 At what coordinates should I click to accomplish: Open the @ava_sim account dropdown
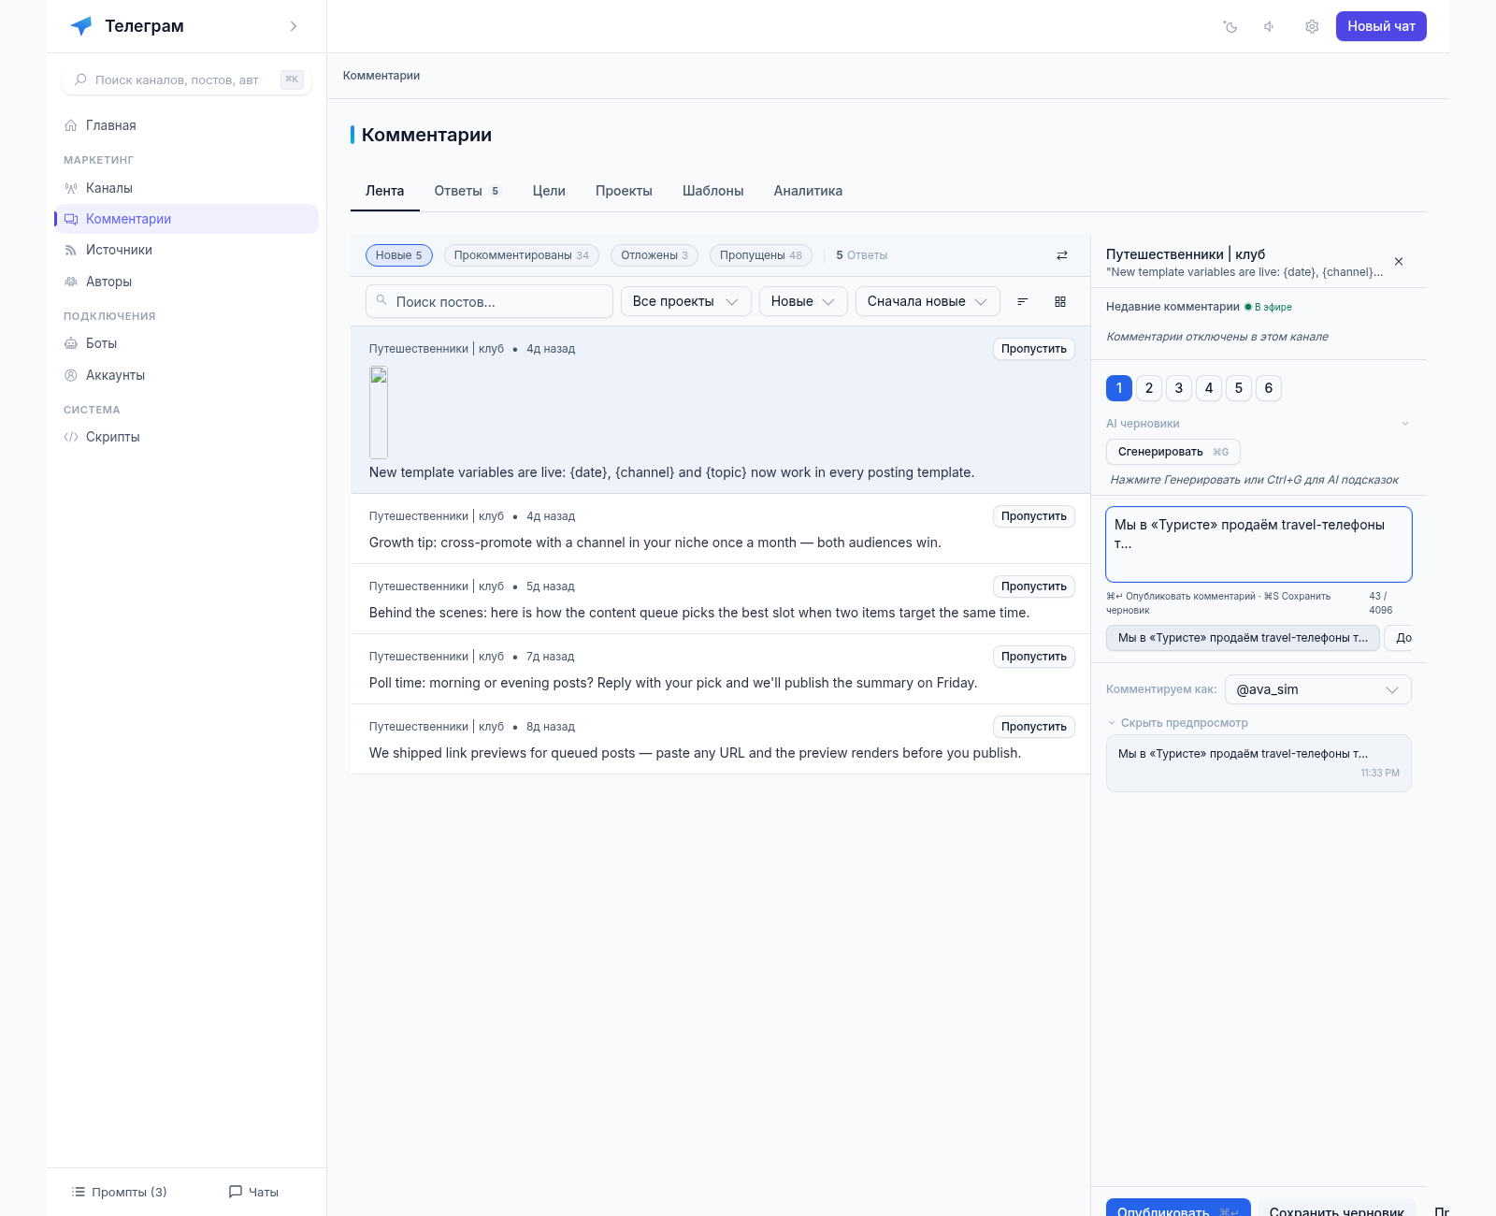[1318, 689]
